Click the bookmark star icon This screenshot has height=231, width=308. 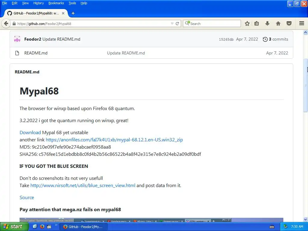tap(247, 23)
